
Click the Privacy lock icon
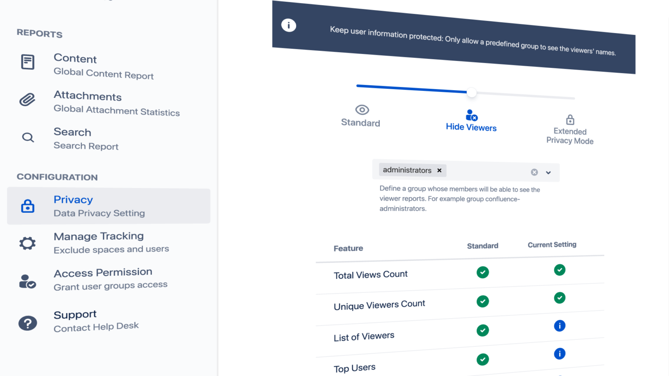coord(27,206)
